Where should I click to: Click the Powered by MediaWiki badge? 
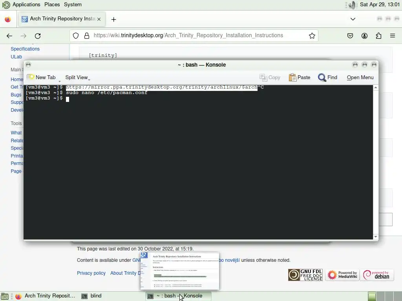pos(342,275)
